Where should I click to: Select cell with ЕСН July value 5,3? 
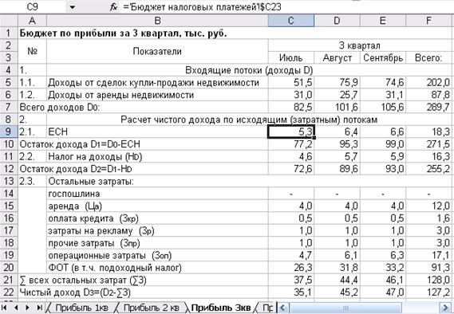click(291, 131)
